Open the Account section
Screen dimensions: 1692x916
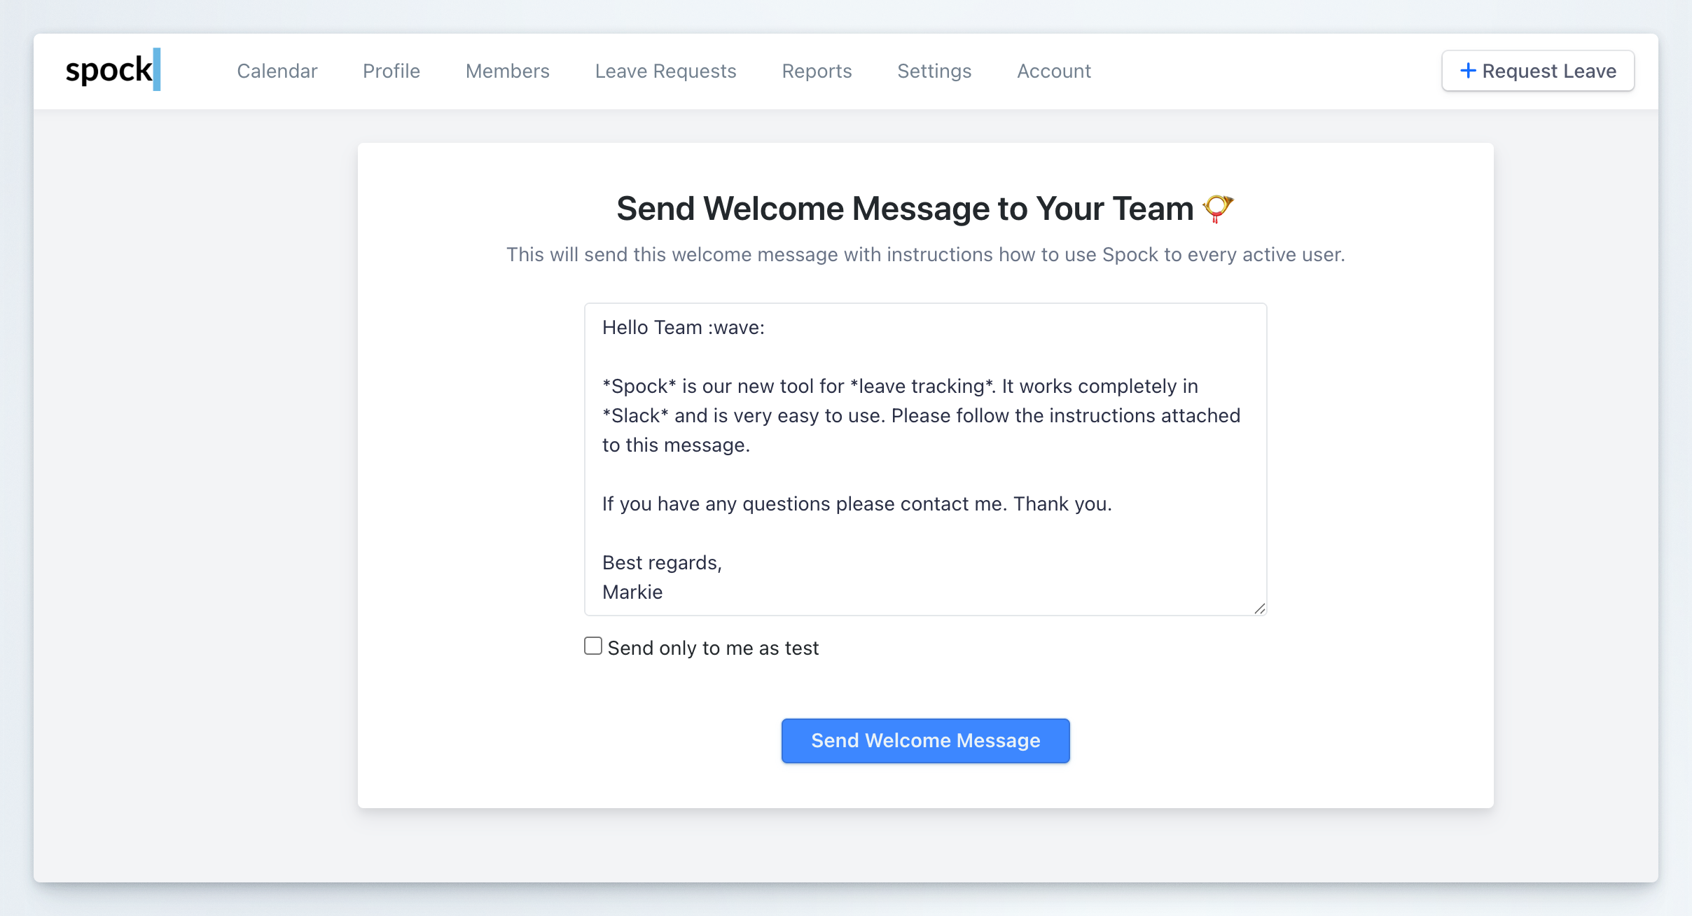click(1054, 71)
